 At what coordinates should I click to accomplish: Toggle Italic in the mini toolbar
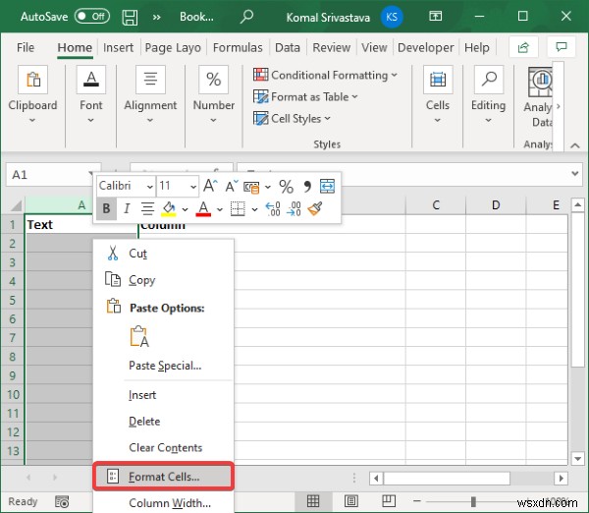click(127, 208)
